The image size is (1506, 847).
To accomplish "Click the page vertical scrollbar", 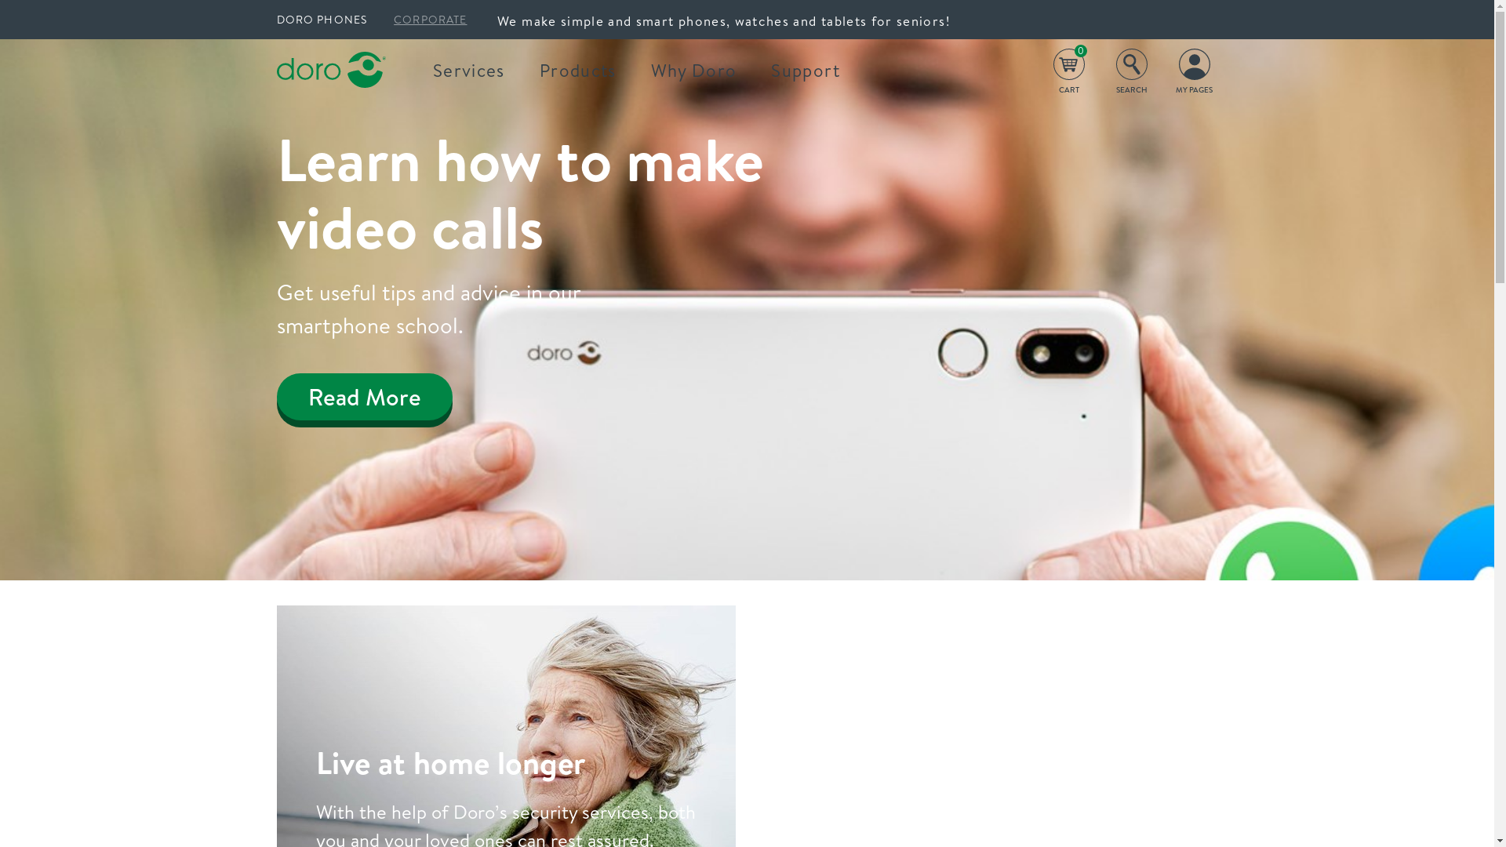I will pyautogui.click(x=1500, y=423).
